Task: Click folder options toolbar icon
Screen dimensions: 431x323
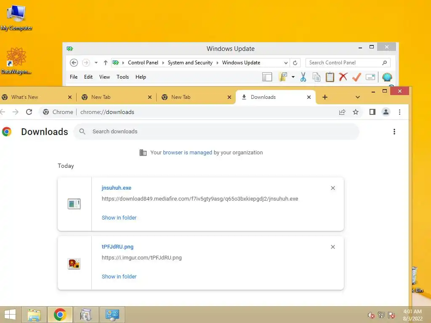Action: point(283,77)
